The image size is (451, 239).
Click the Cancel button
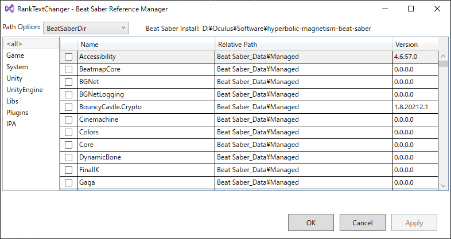click(363, 223)
